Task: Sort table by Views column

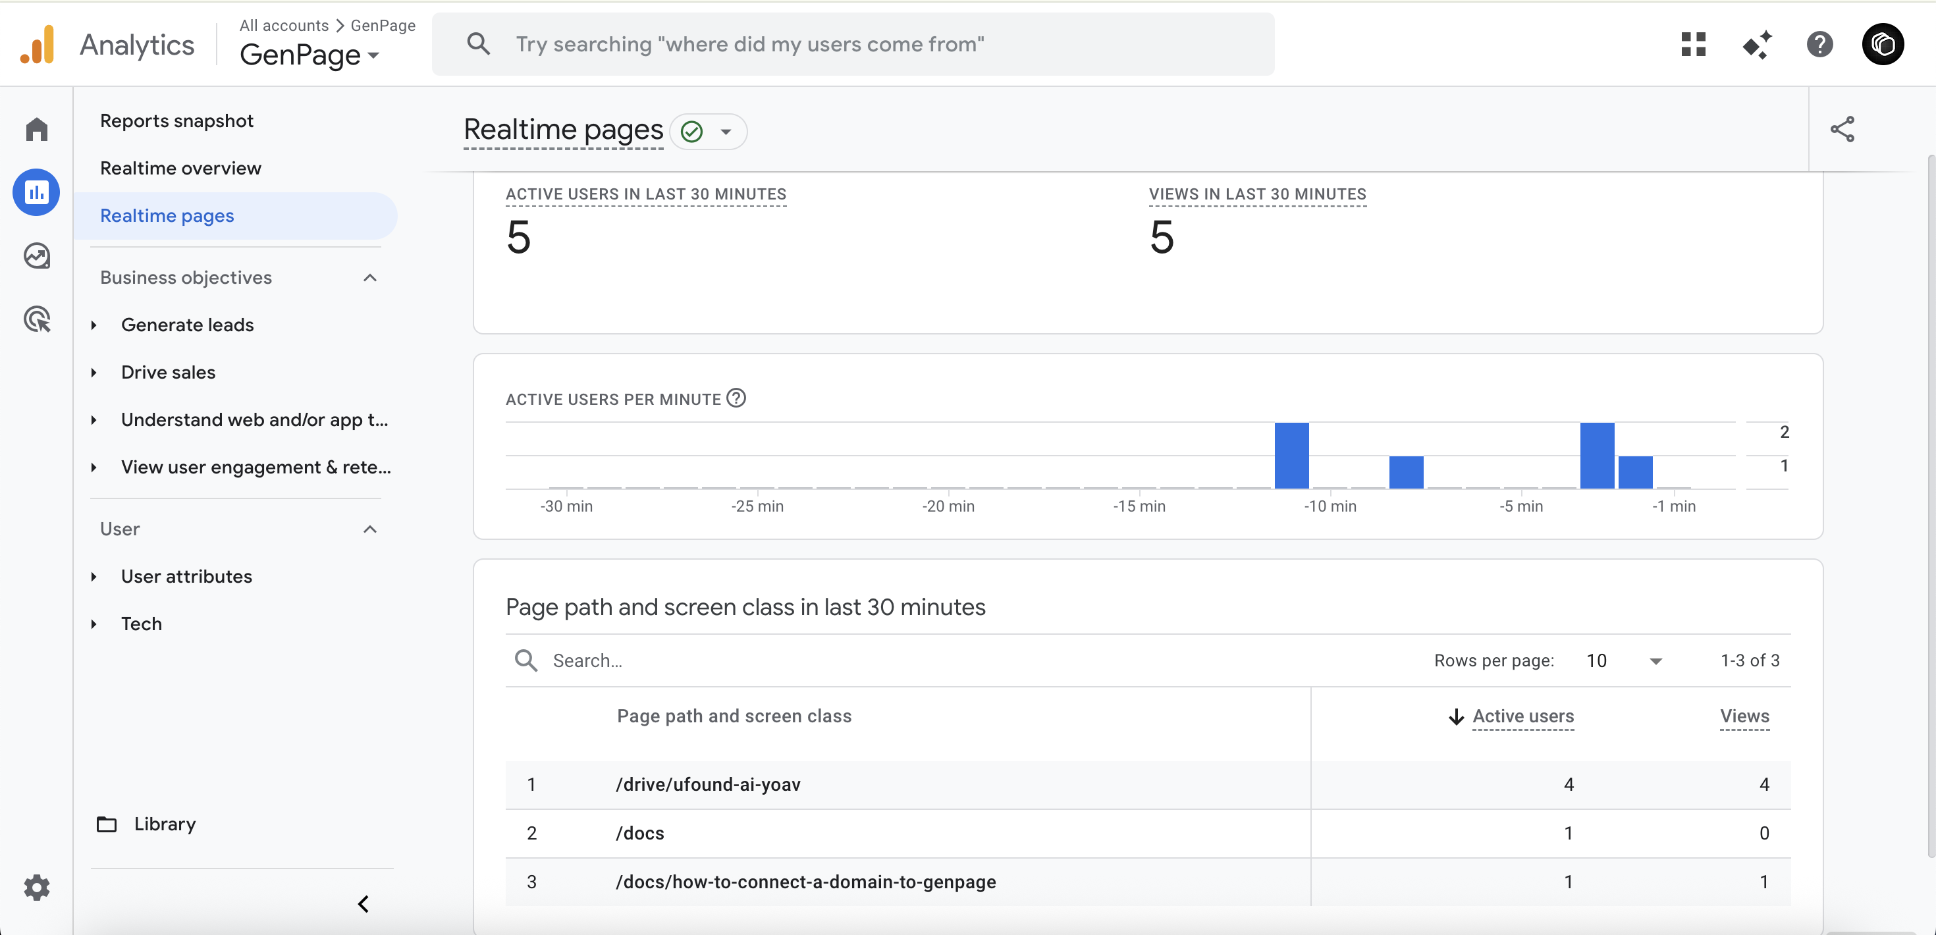Action: click(x=1744, y=716)
